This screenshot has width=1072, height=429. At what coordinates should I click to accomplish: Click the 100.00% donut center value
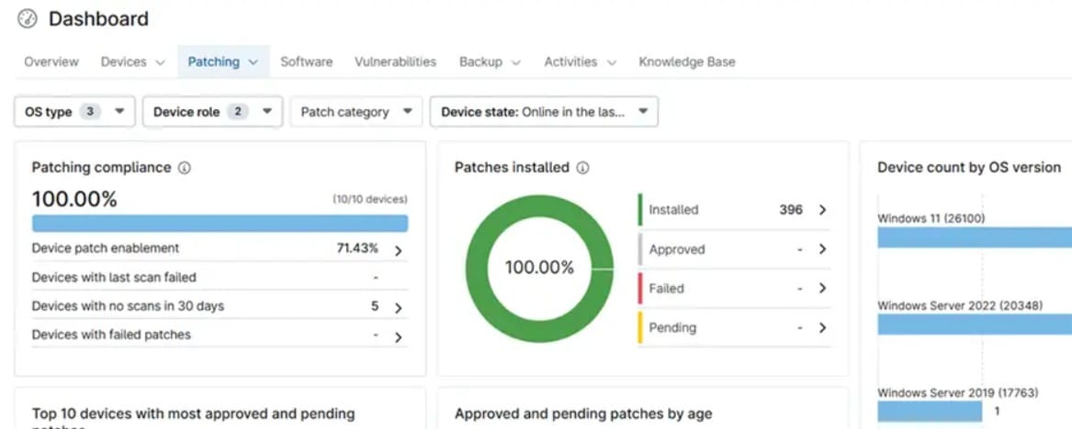coord(539,268)
